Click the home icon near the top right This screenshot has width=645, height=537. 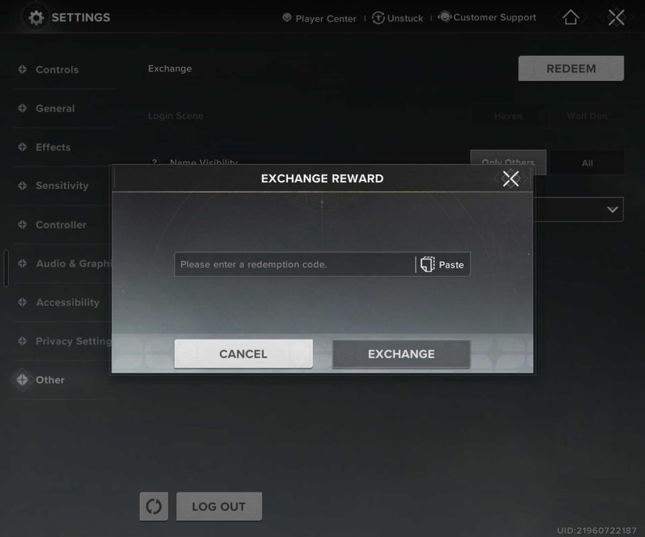tap(570, 17)
